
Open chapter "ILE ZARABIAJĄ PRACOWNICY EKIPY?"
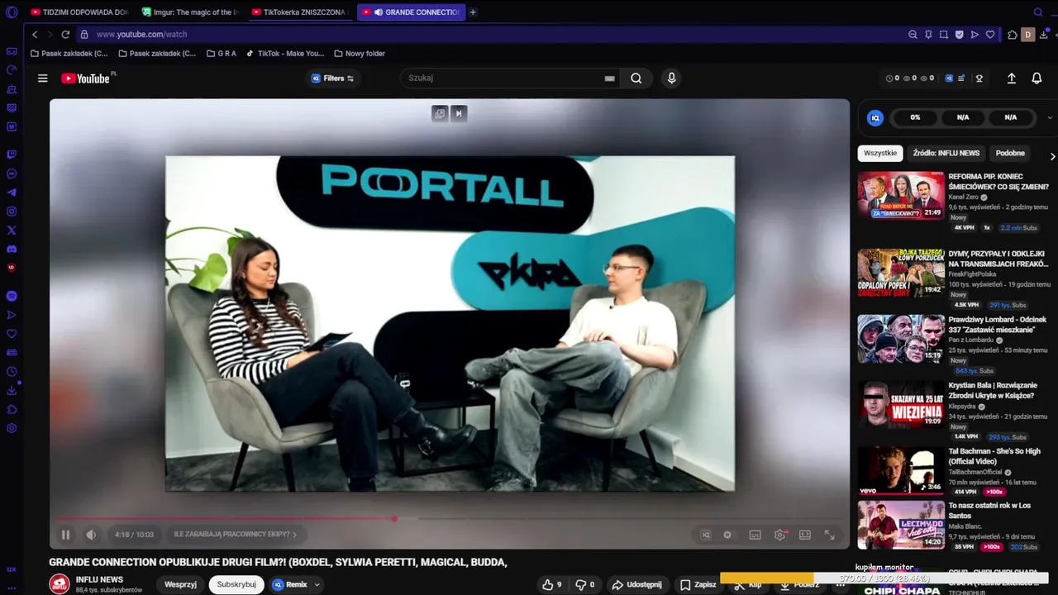[235, 535]
